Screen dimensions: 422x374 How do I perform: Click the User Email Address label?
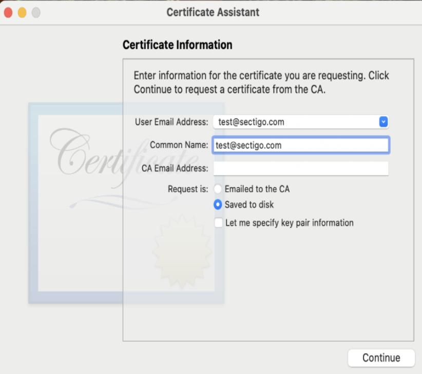(x=171, y=122)
